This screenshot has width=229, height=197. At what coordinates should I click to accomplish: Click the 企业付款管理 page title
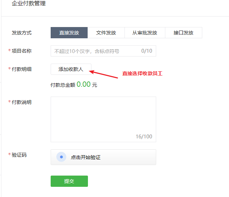pyautogui.click(x=29, y=4)
